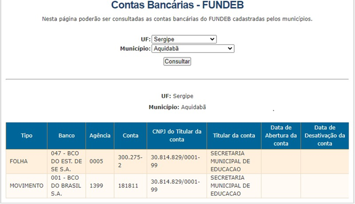The height and width of the screenshot is (204, 355).
Task: Select the FOLHA row type cell
Action: (26, 161)
